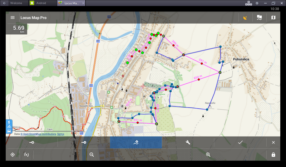Remove the last route point

tap(84, 142)
